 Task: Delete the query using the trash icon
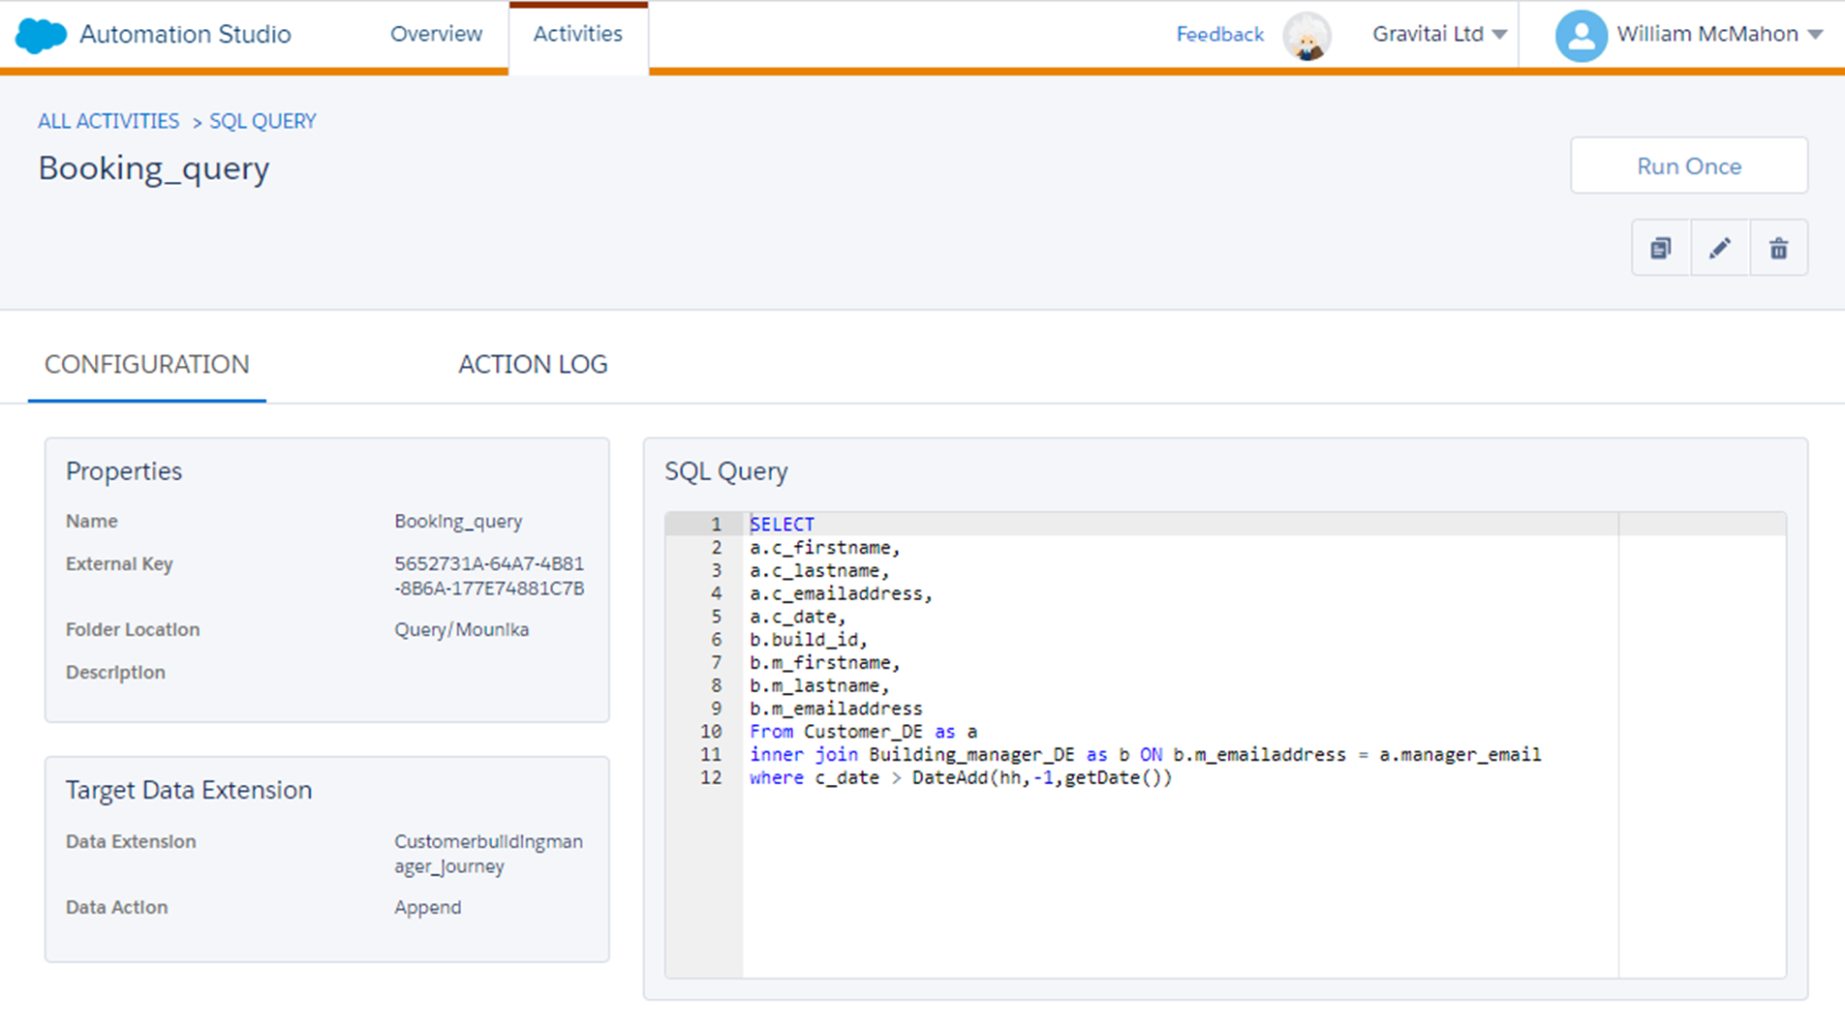pos(1778,248)
